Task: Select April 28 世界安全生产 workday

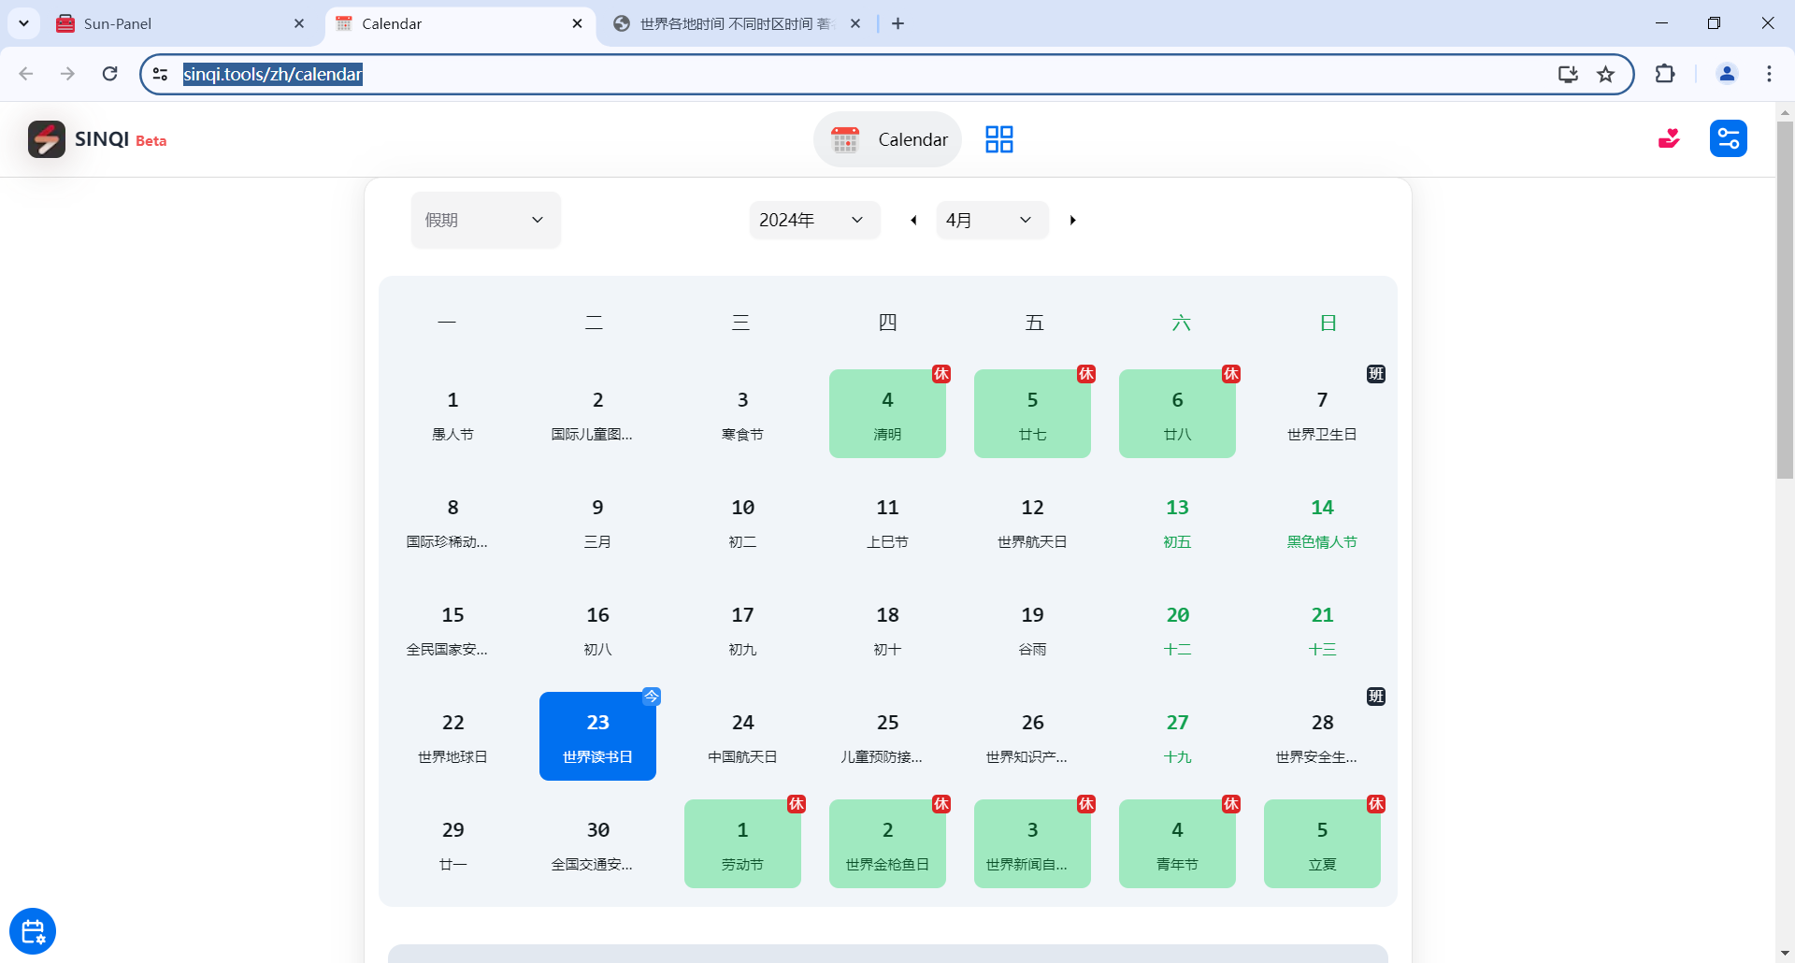Action: (1322, 737)
